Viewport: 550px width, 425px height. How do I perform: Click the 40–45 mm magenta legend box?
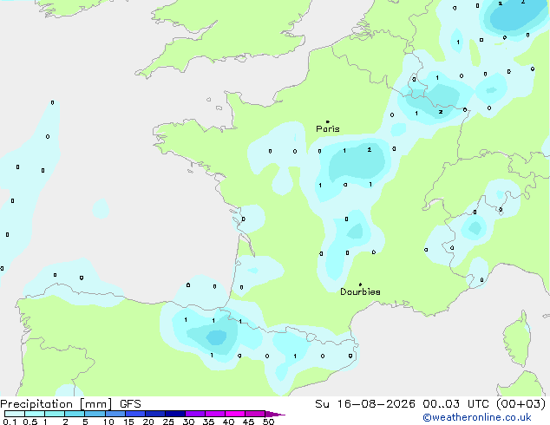click(235, 414)
